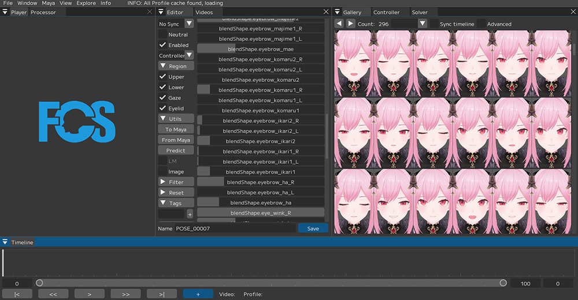578x300 pixels.
Task: Step backward with << button
Action: (x=53, y=294)
